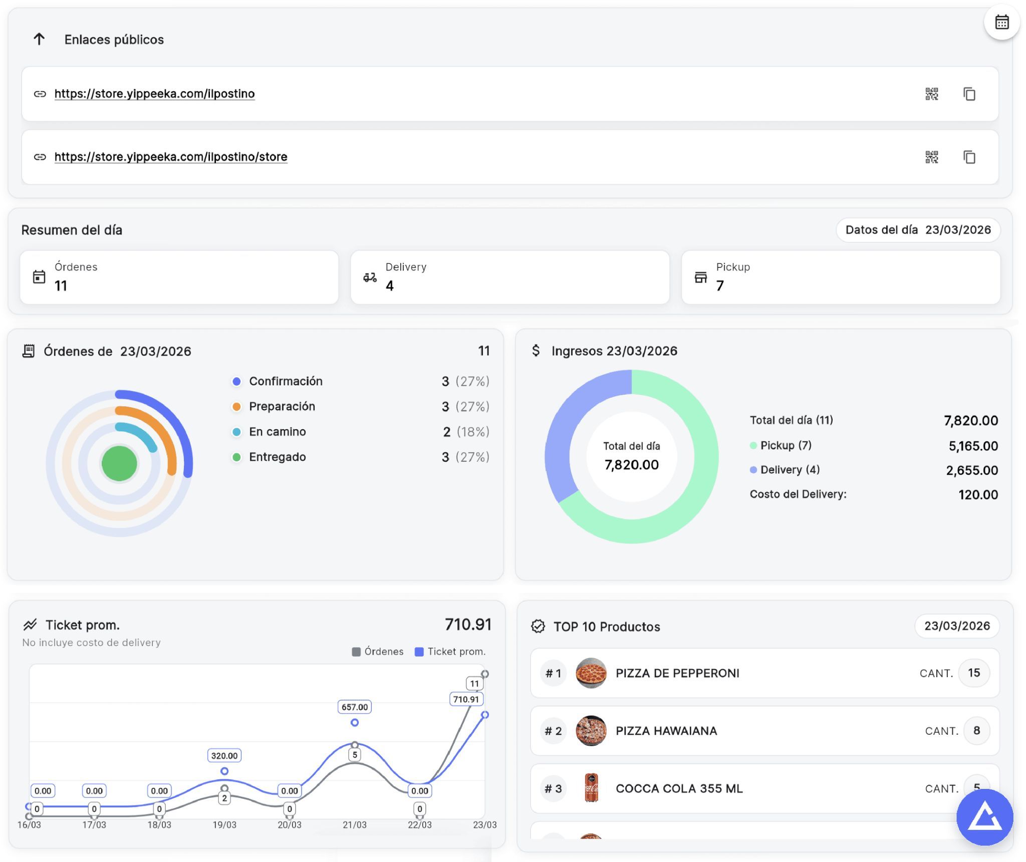Image resolution: width=1026 pixels, height=862 pixels.
Task: Click the back arrow next to Enlaces públicos
Action: coord(40,38)
